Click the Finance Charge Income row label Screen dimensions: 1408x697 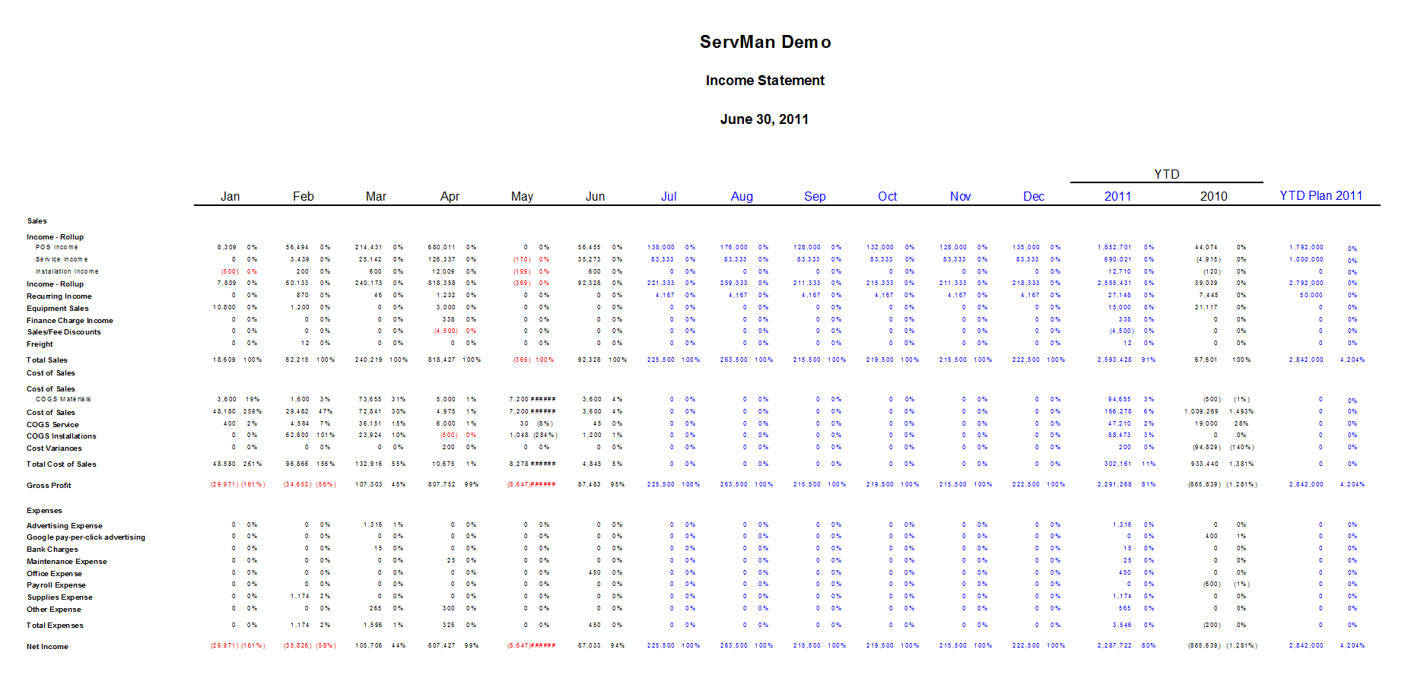pos(70,321)
